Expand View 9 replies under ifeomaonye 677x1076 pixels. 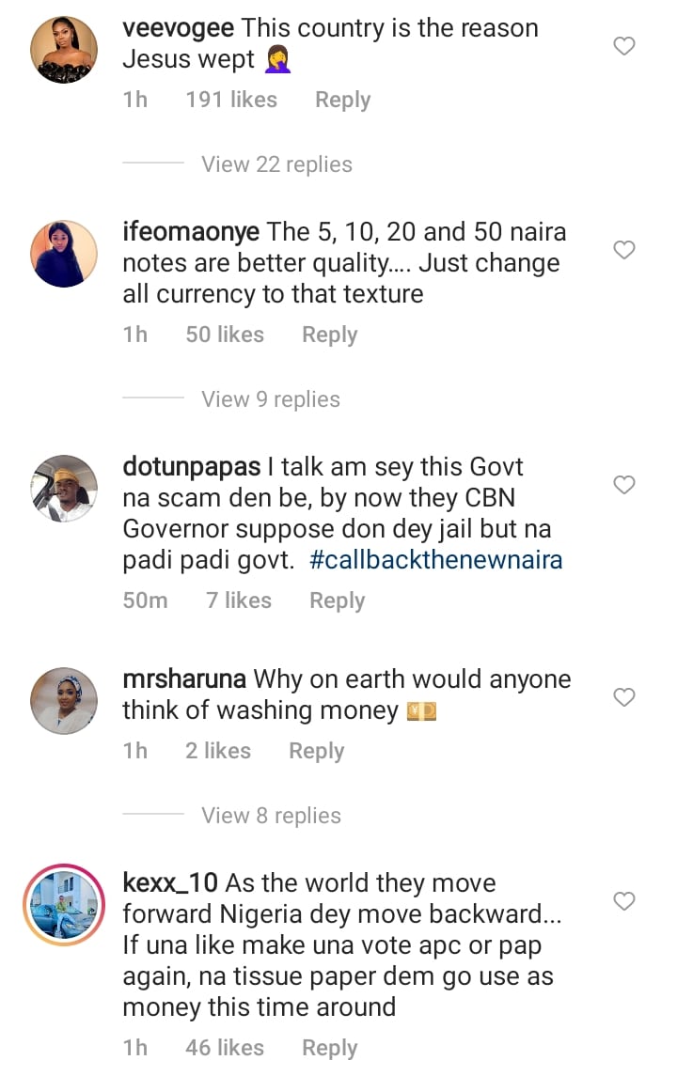tap(270, 399)
